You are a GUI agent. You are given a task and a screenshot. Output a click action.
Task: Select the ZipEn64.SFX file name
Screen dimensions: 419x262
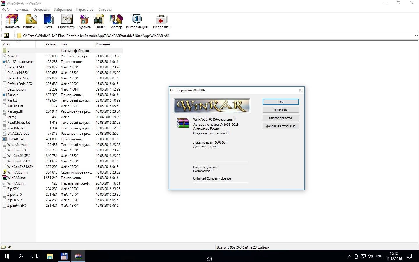[x=17, y=205]
